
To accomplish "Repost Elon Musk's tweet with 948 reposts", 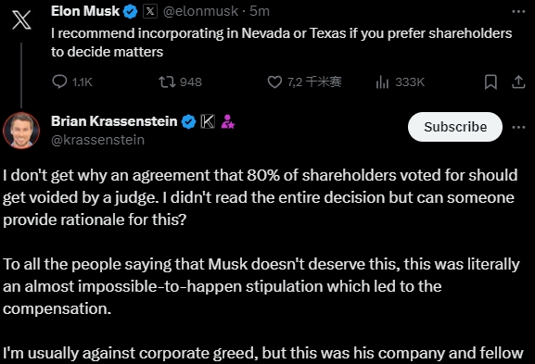I will (181, 82).
